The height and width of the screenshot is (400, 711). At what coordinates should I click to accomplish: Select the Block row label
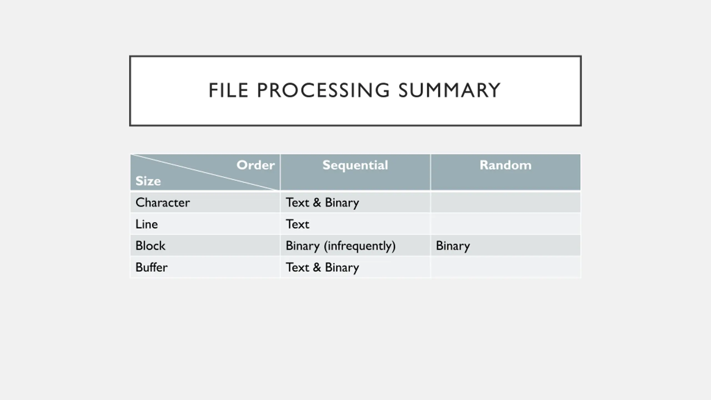point(150,246)
